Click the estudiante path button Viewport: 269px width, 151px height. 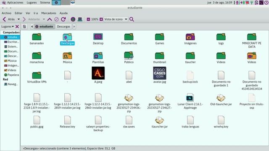(x=44, y=26)
